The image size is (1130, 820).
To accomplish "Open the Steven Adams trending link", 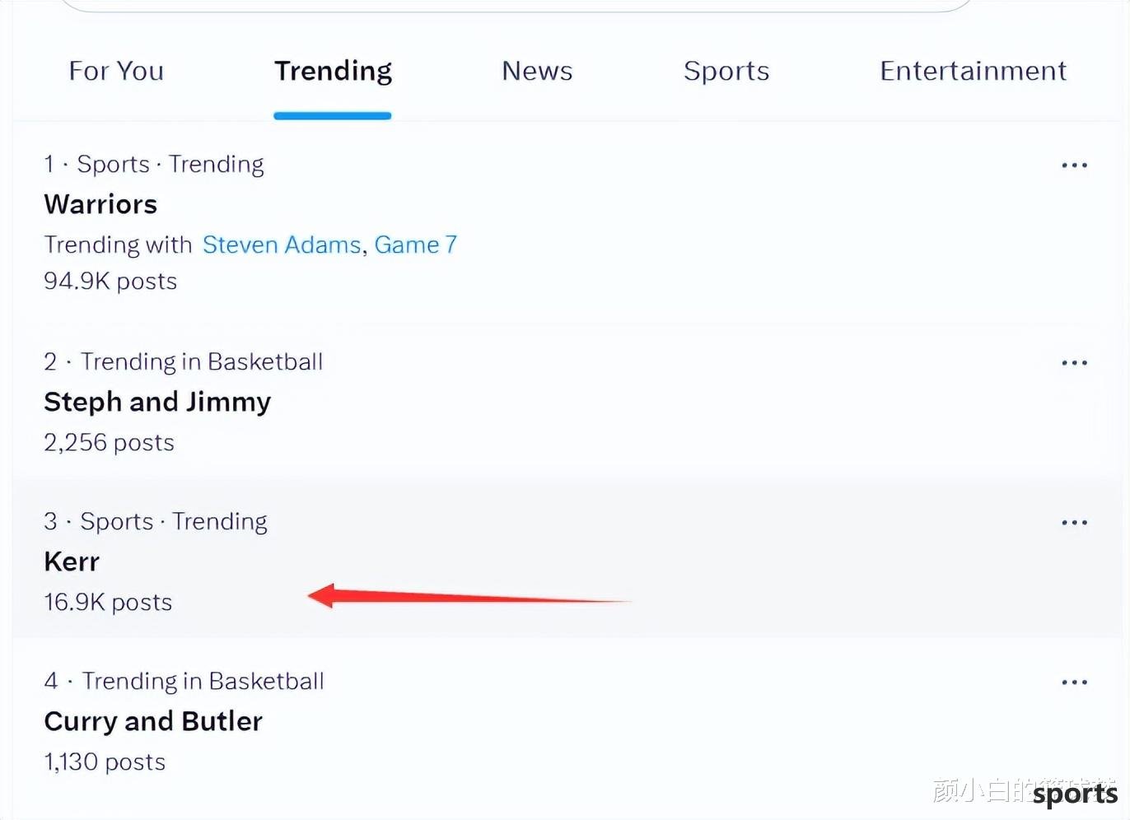I will pos(282,245).
